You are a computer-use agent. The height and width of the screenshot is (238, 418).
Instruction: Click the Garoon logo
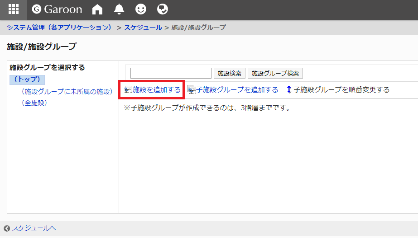pyautogui.click(x=57, y=9)
